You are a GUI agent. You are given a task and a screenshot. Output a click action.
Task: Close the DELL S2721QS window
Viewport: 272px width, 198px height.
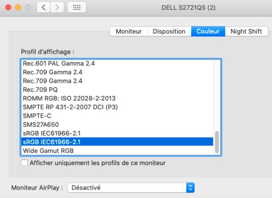tap(9, 9)
